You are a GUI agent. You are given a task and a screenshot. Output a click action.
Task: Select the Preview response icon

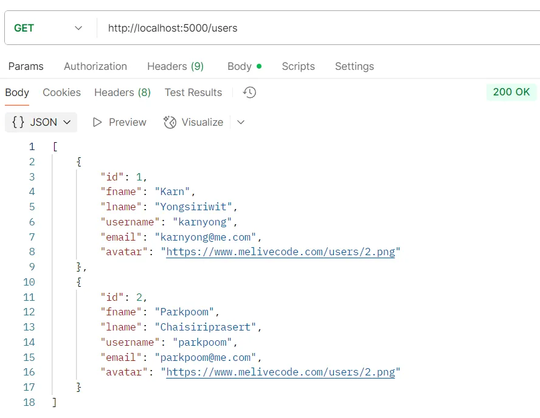click(119, 122)
